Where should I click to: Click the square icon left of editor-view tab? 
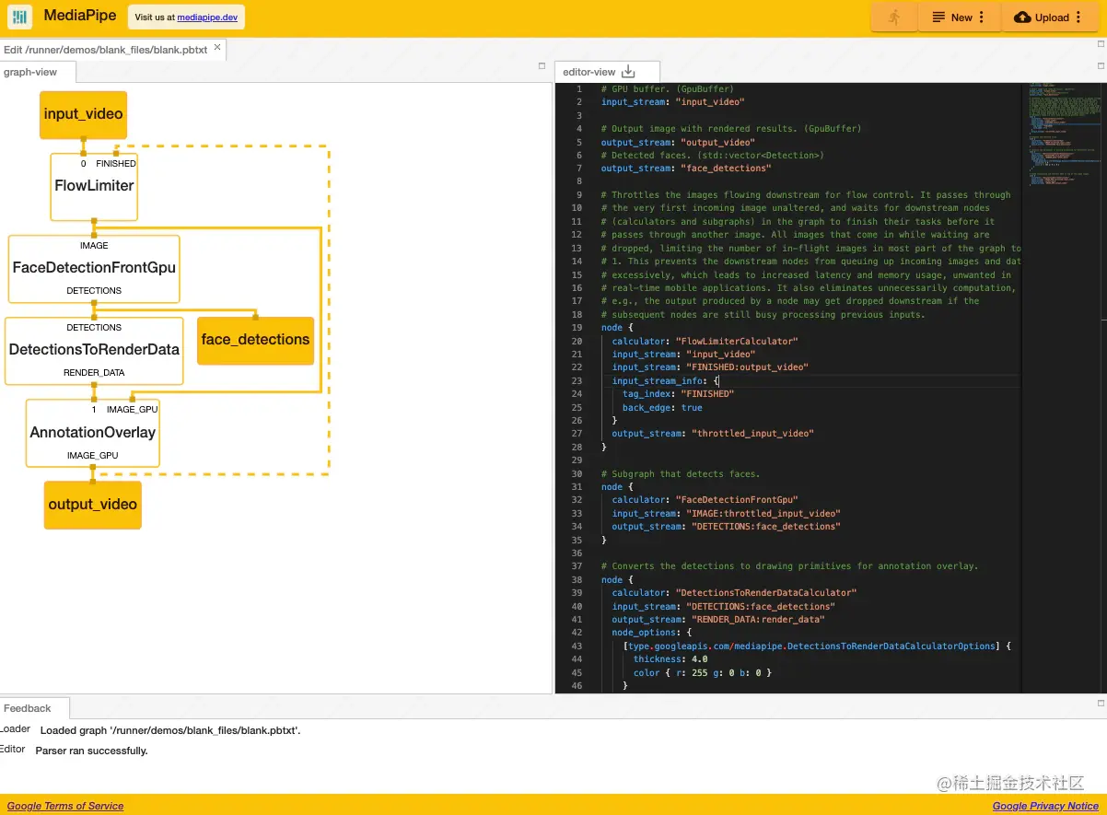(542, 66)
